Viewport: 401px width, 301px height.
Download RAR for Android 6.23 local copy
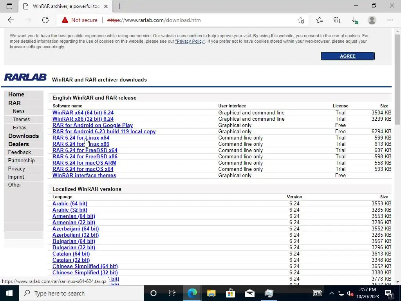[x=104, y=131]
